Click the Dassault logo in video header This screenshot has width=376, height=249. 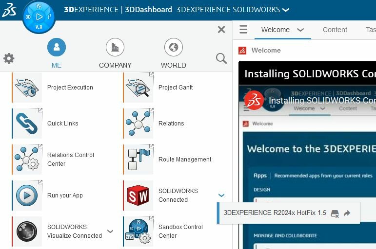click(254, 100)
